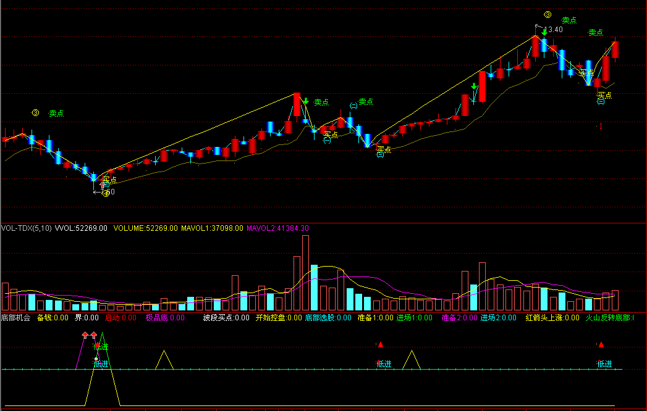The image size is (647, 411).
Task: Click the magenta 极品底:0.00 label
Action: point(165,318)
